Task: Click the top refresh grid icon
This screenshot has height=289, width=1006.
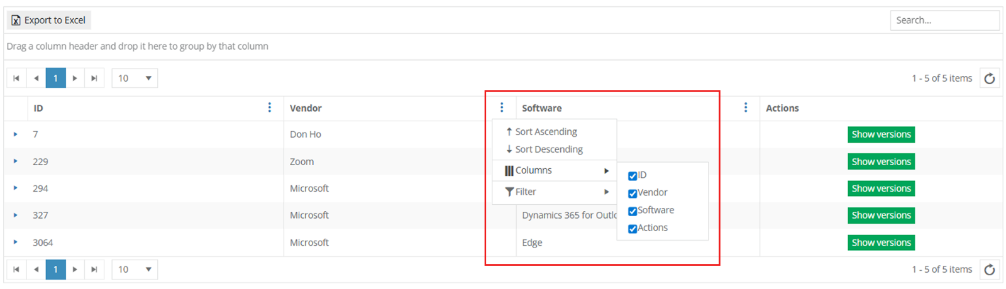Action: (990, 79)
